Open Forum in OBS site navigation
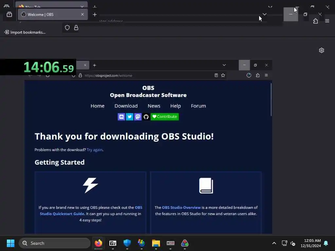 tap(199, 106)
